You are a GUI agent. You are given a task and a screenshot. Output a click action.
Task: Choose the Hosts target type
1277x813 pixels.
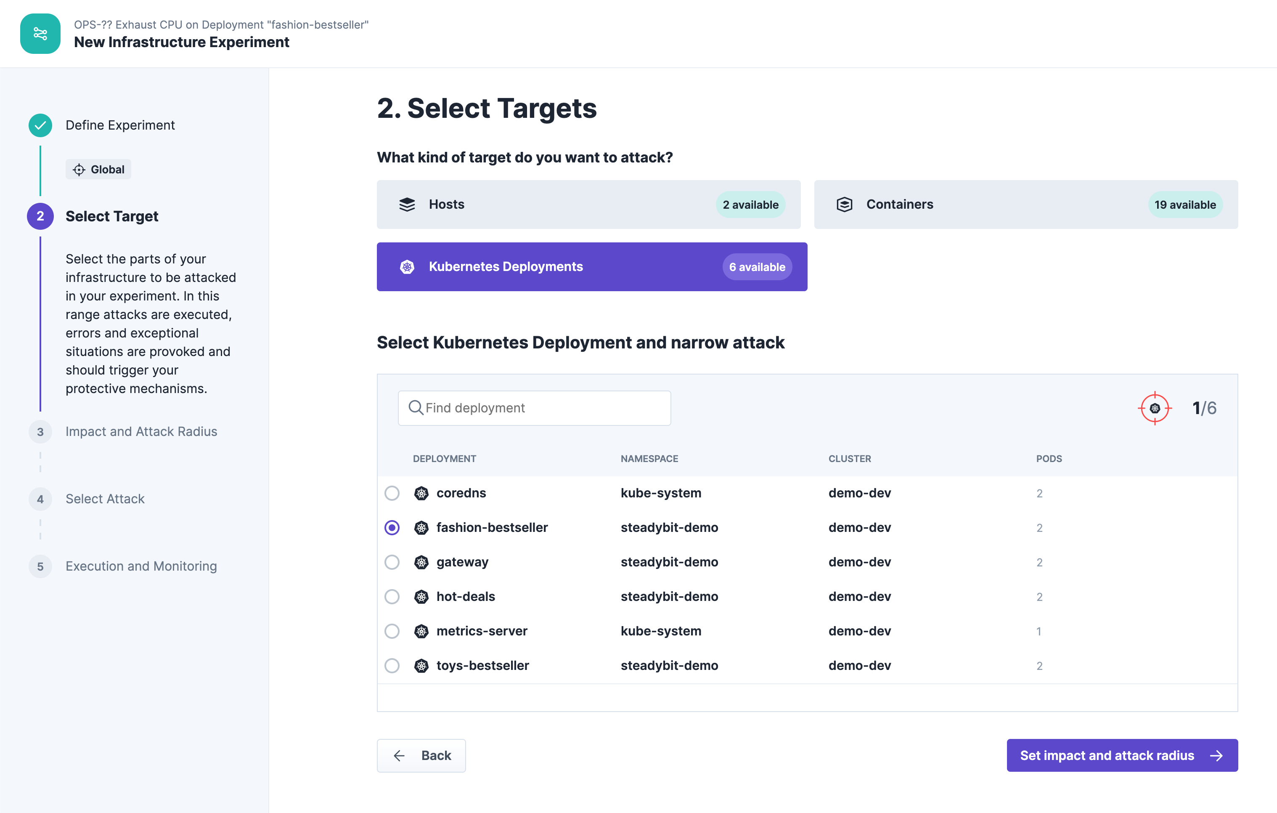(x=588, y=205)
